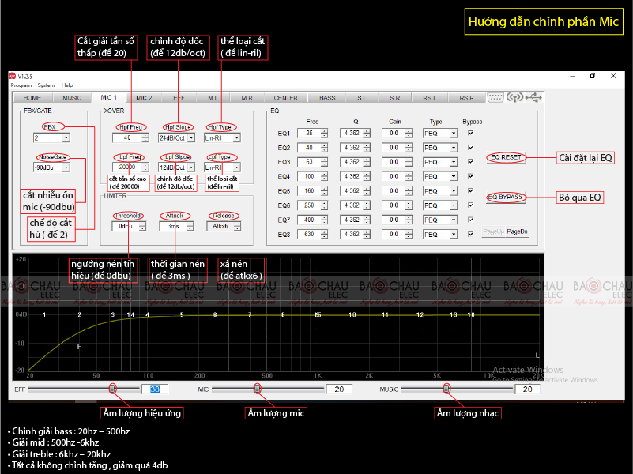
Task: Click the EQ BYPASS button
Action: coord(507,197)
